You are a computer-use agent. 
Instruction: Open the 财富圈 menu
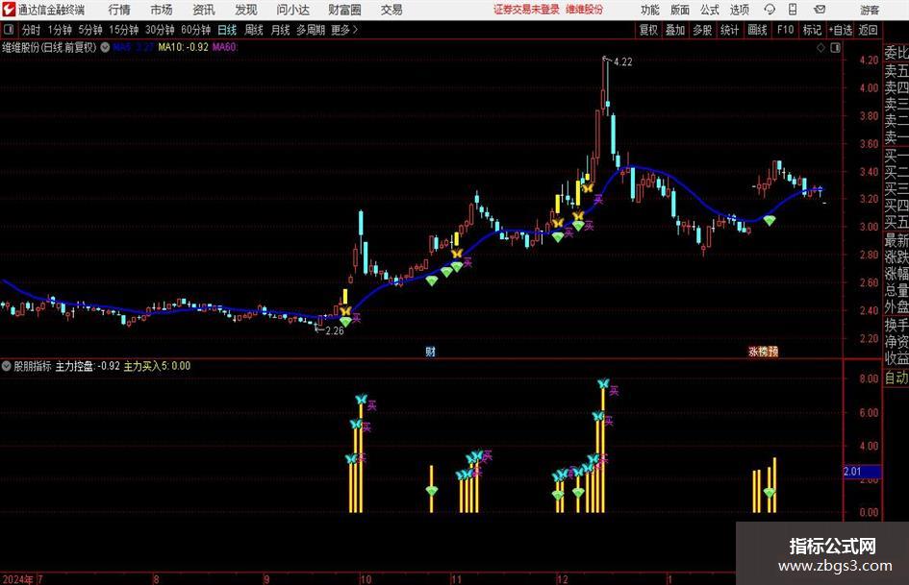tap(344, 10)
